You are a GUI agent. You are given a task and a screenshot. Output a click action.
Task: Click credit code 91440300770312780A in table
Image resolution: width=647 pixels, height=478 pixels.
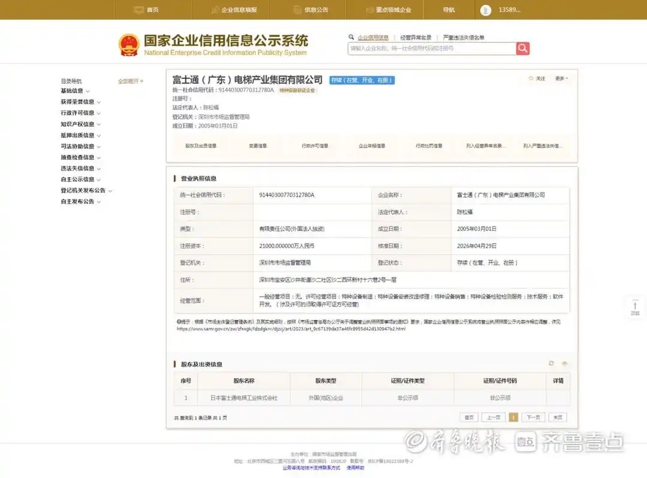pos(286,195)
